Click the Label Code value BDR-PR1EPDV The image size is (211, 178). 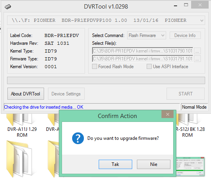62,35
